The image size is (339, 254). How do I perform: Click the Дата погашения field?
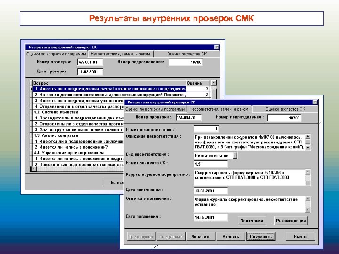tap(210, 217)
